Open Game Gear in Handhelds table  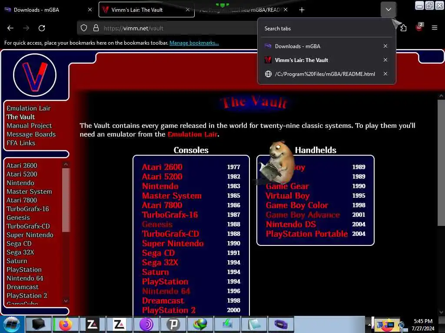pyautogui.click(x=287, y=186)
